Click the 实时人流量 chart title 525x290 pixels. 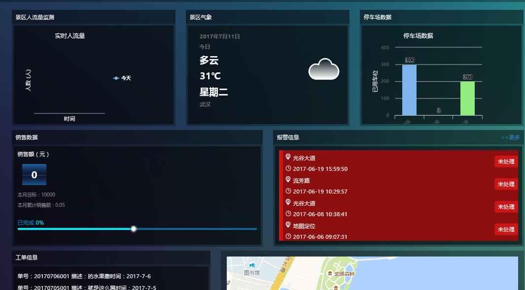[x=69, y=36]
